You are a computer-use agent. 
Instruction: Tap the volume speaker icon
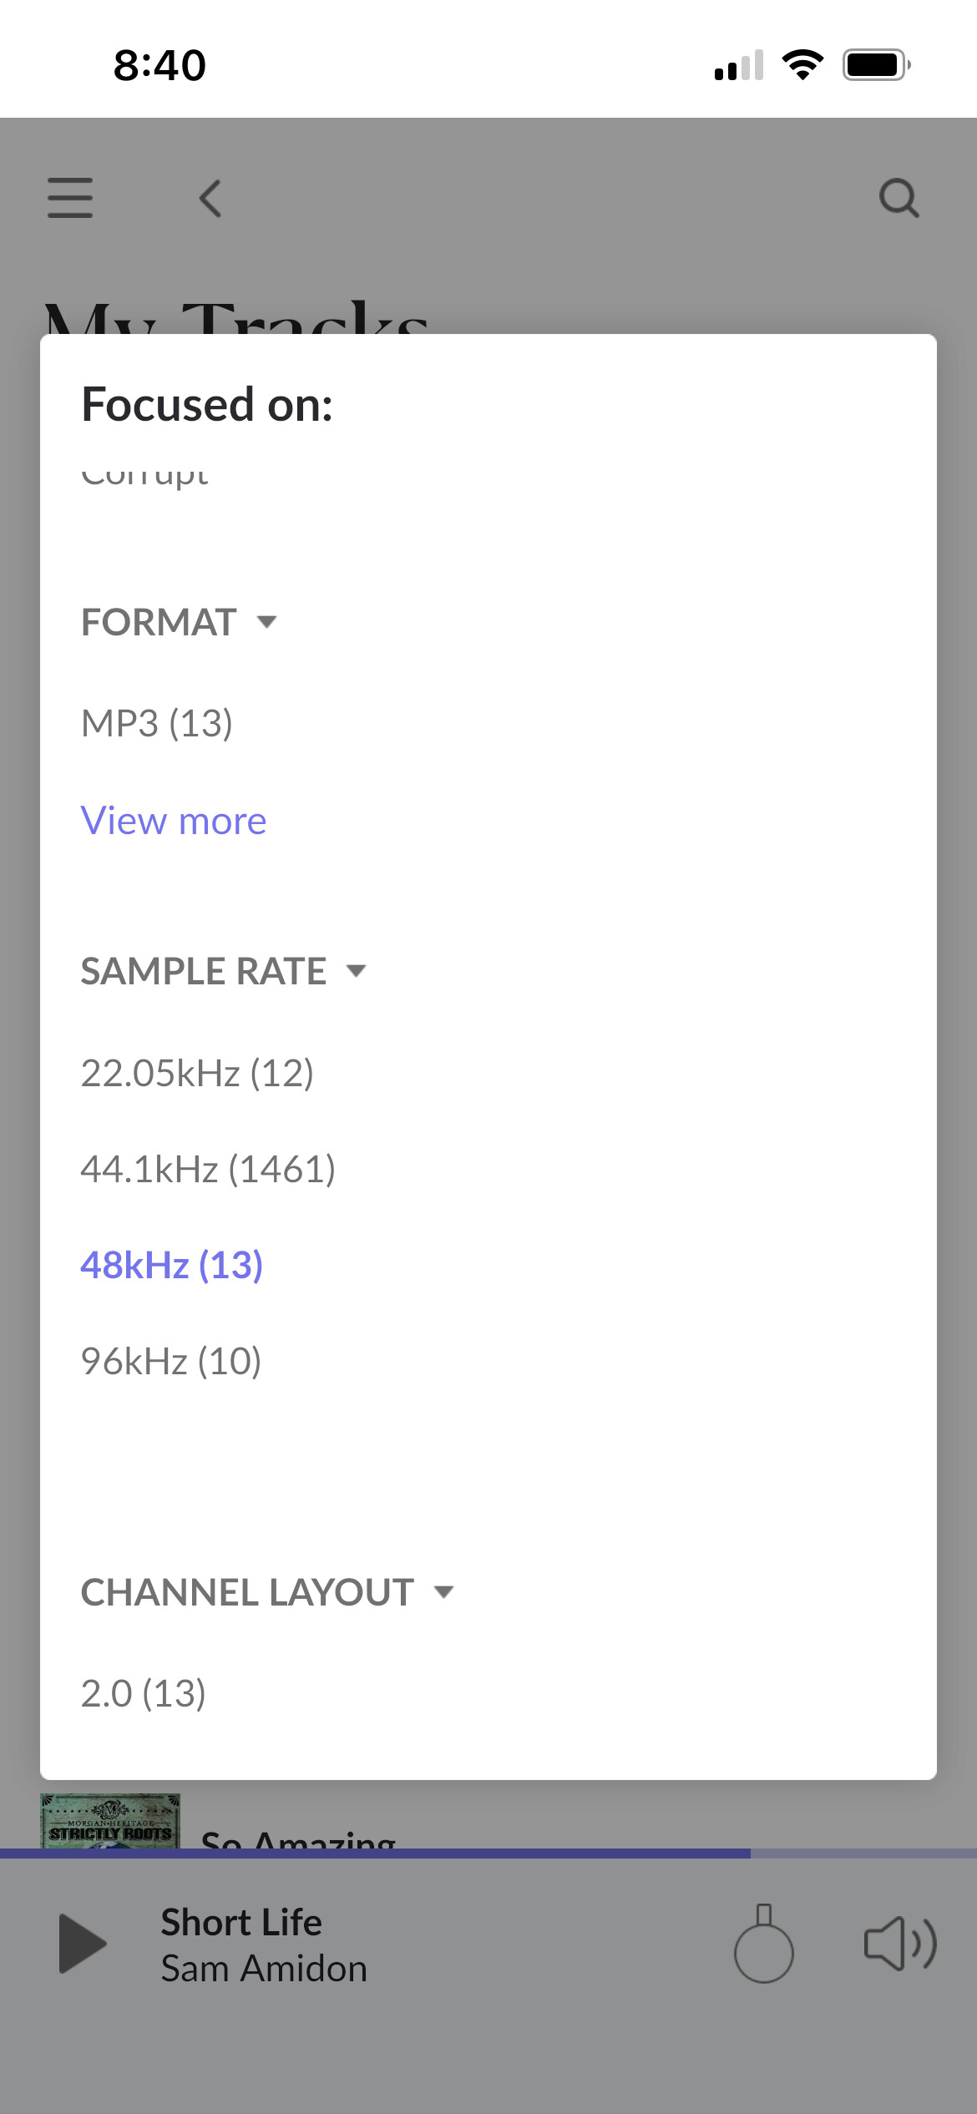pos(899,1944)
